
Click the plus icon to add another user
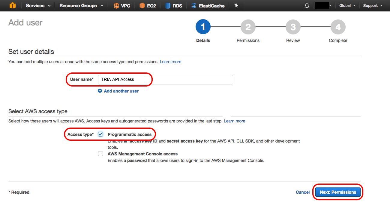pyautogui.click(x=100, y=91)
